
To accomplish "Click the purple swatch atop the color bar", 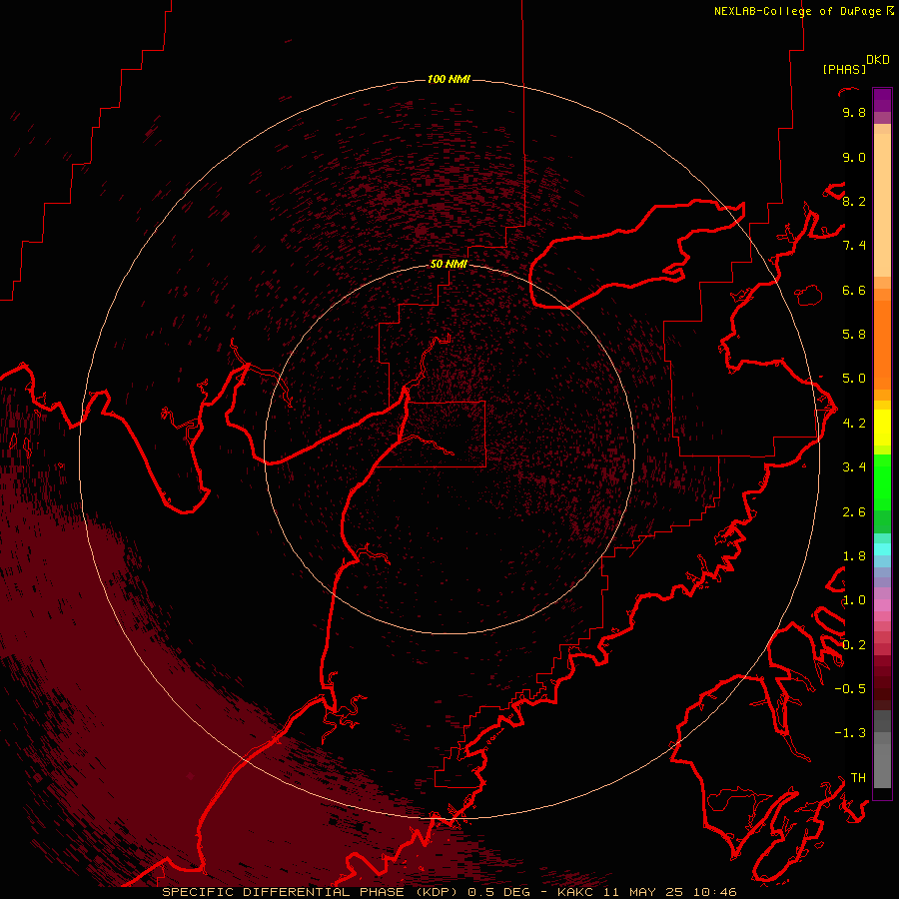I will [882, 100].
